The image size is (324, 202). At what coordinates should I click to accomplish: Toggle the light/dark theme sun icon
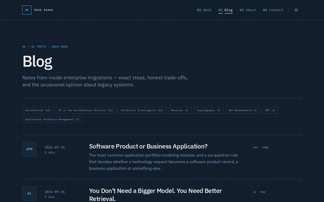296,10
